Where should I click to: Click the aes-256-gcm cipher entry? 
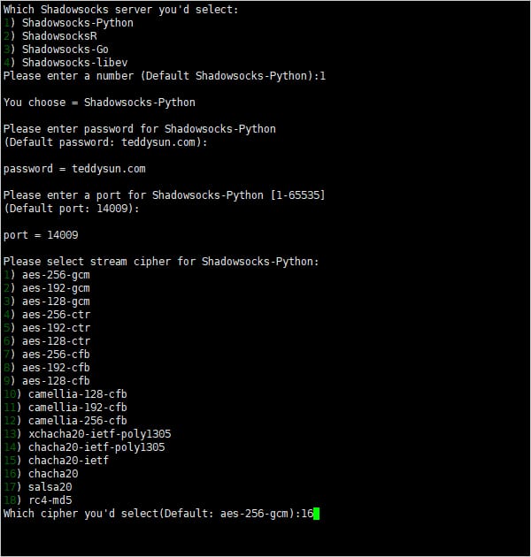click(x=56, y=275)
